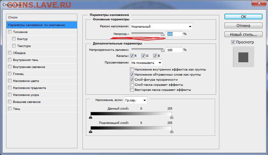Click the Непрозрачность заливки percentage field

tap(174, 50)
